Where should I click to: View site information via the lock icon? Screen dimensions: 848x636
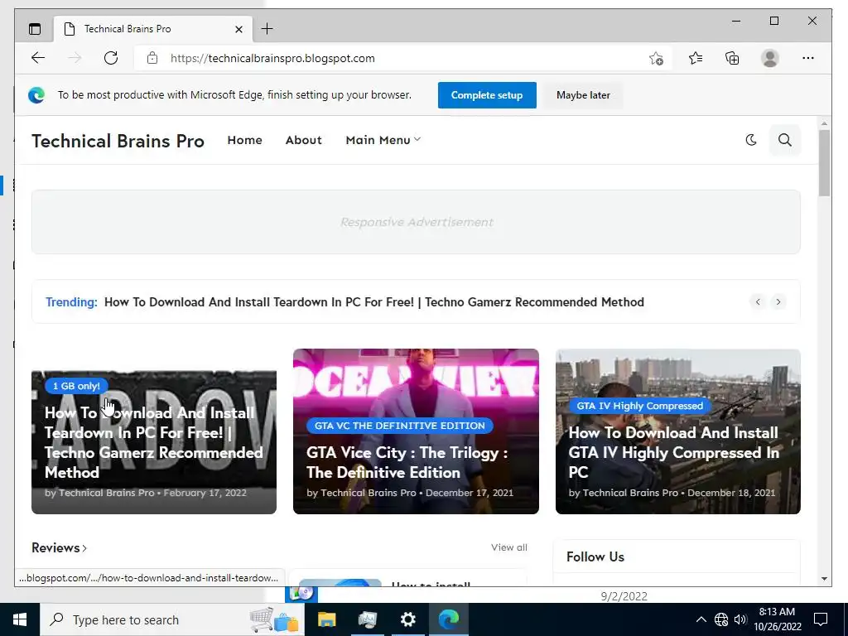152,58
